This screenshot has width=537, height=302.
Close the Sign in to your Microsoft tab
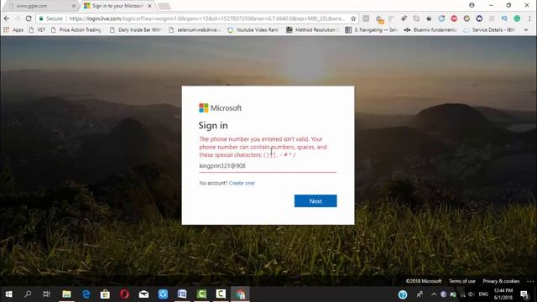149,6
